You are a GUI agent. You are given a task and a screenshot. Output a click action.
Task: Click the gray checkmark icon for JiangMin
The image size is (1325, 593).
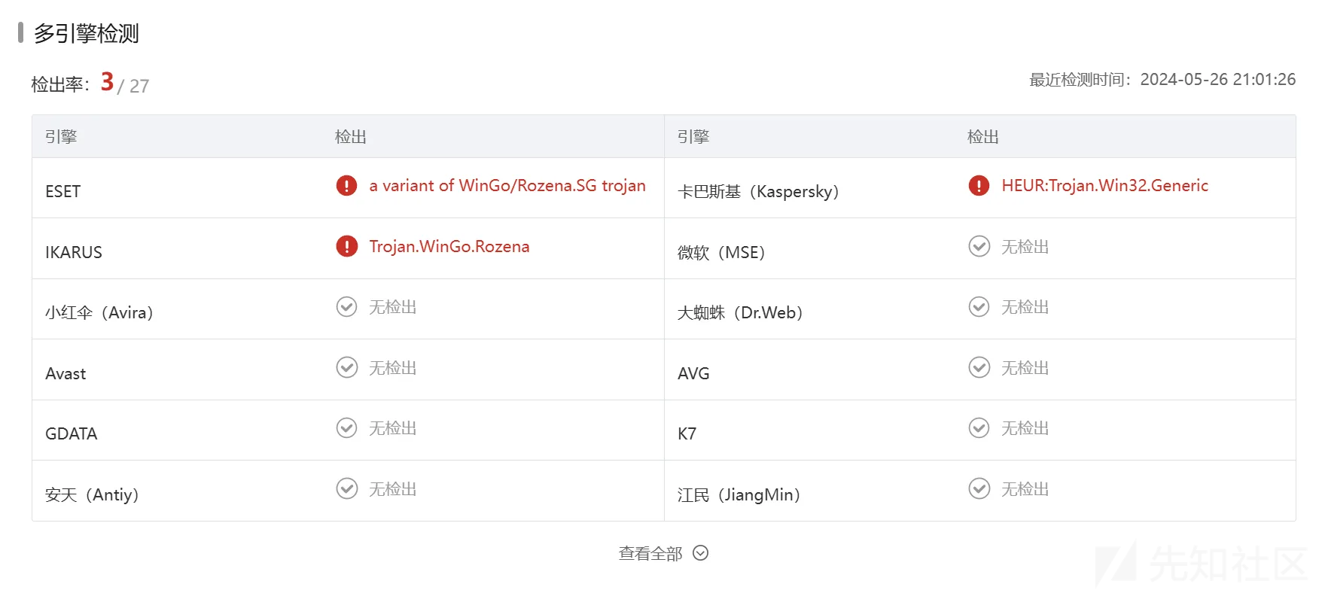979,488
